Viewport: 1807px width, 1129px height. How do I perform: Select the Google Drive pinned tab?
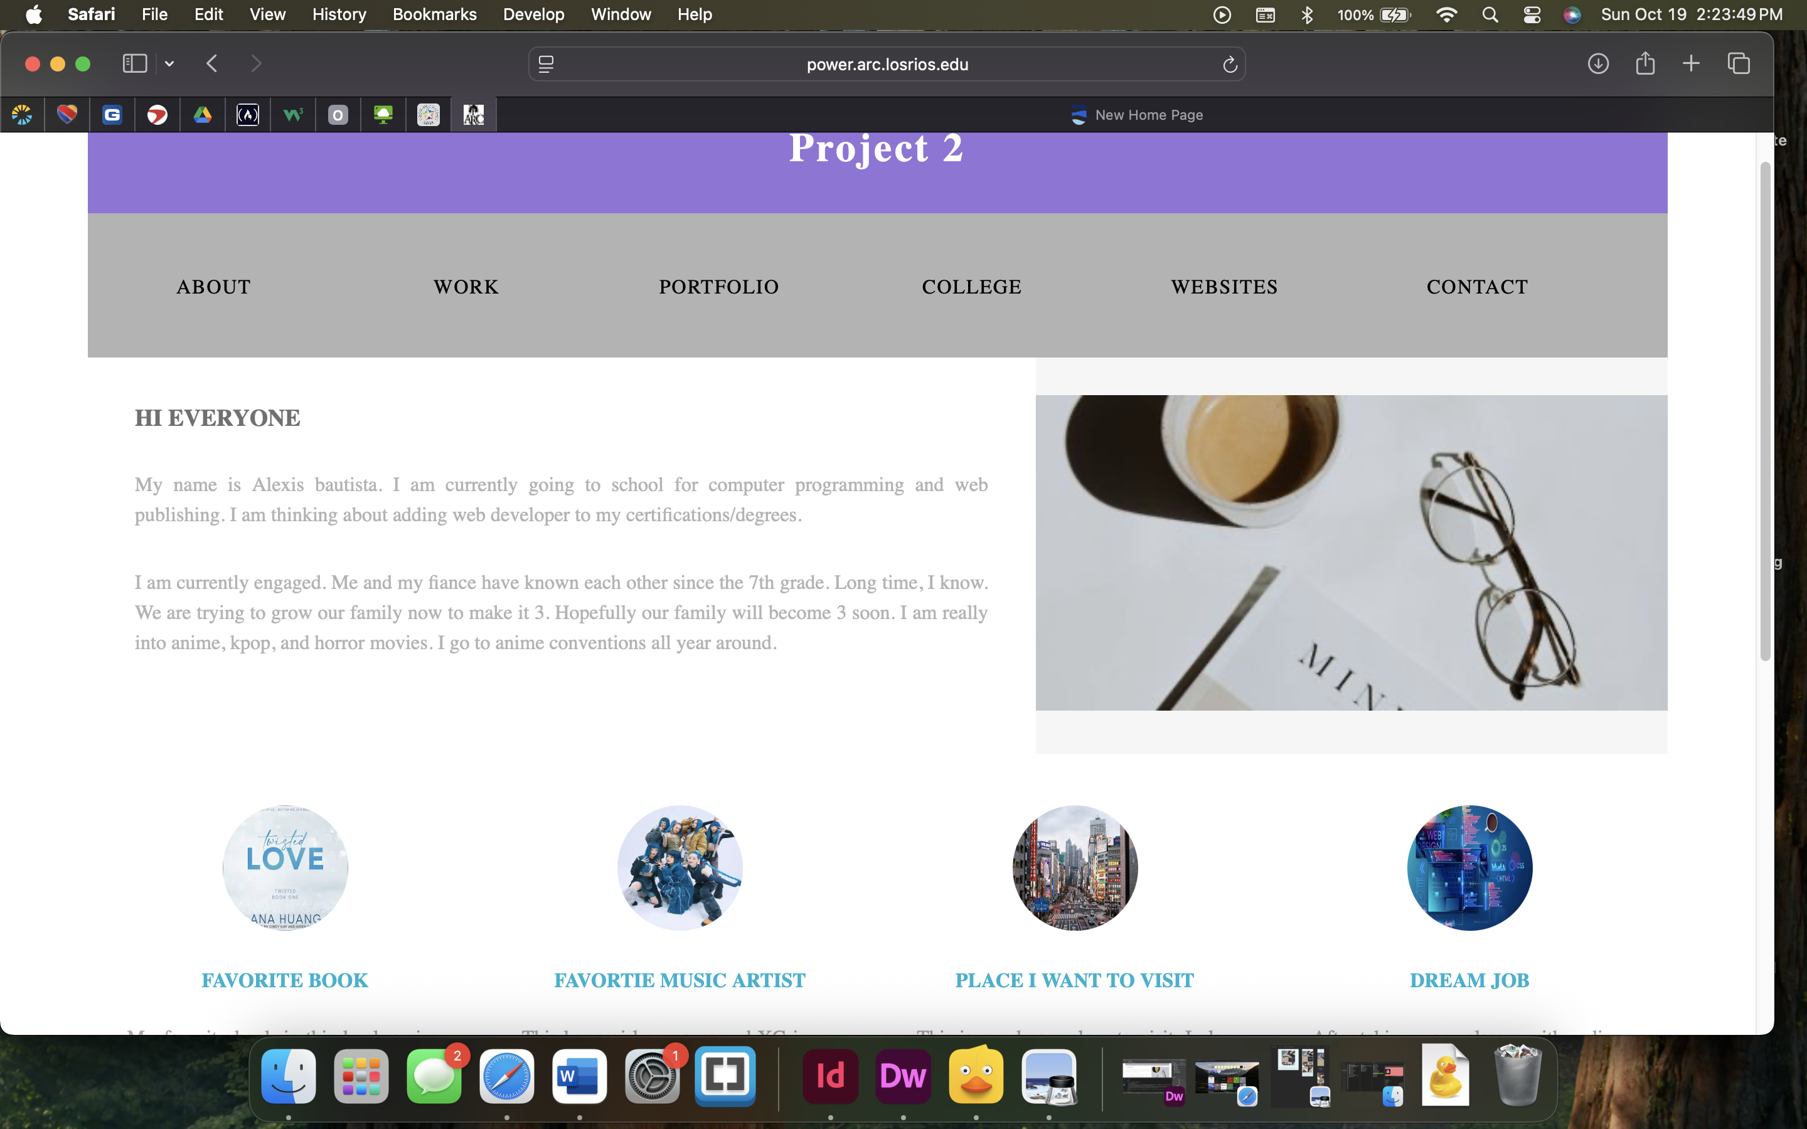coord(203,115)
